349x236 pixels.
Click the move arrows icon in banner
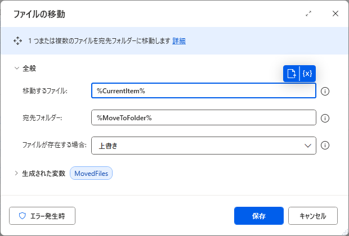click(17, 41)
